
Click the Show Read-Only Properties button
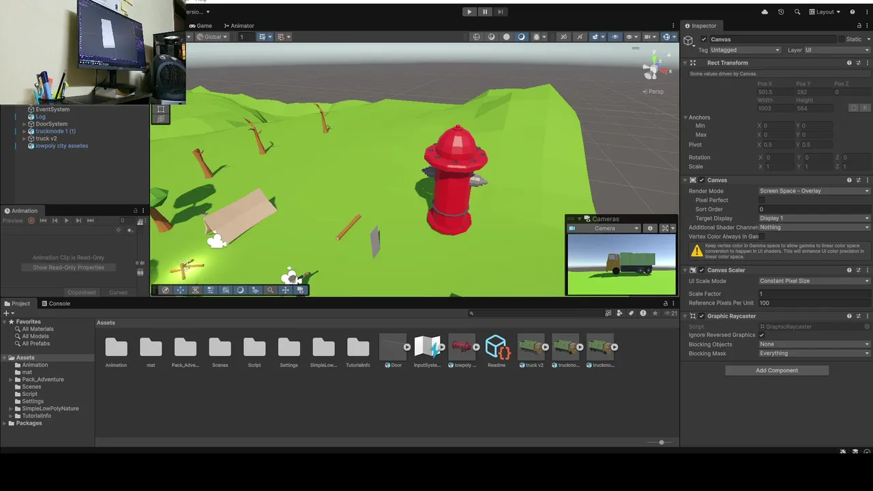click(68, 267)
